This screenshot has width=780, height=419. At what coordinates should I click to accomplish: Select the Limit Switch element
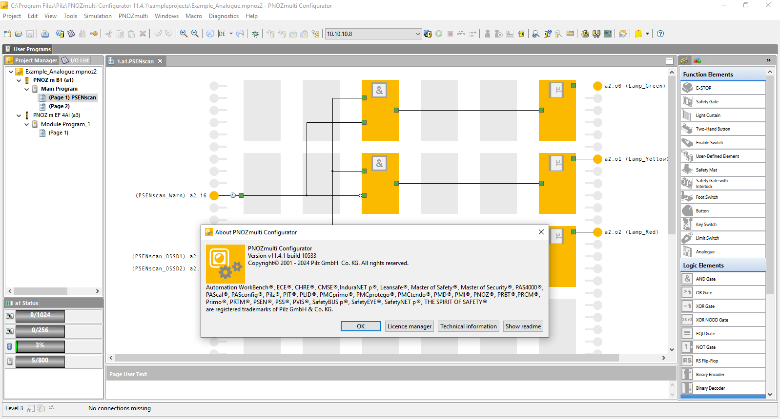coord(723,238)
